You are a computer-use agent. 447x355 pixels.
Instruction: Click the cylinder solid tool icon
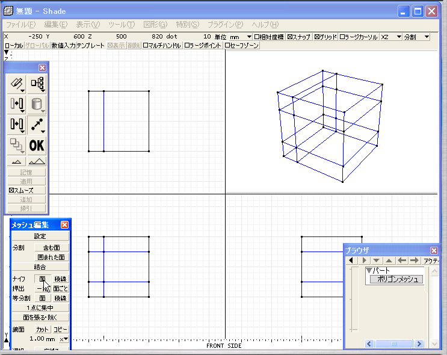37,104
